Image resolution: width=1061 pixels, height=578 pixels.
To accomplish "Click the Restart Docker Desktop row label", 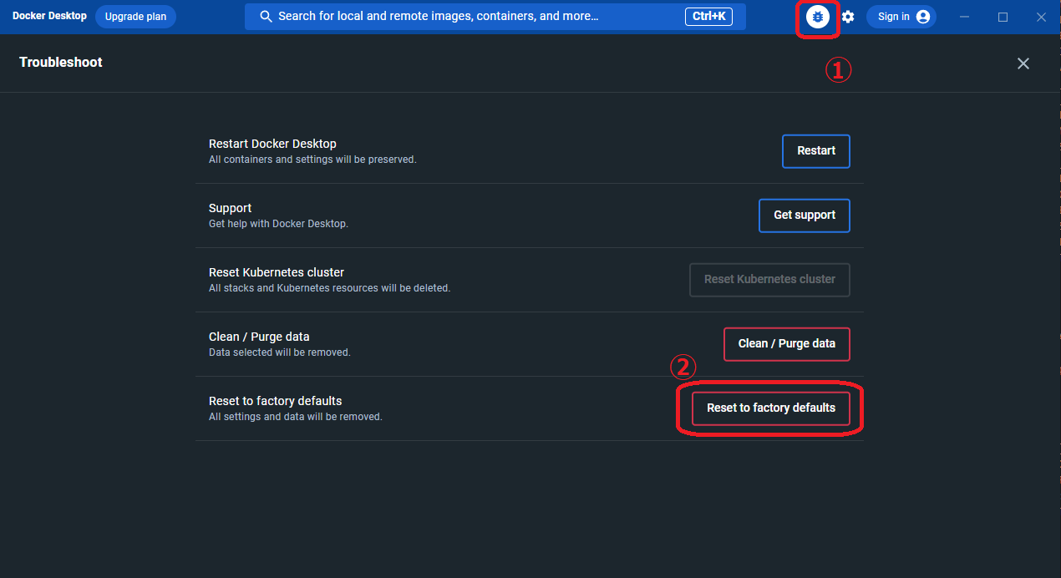I will click(272, 144).
